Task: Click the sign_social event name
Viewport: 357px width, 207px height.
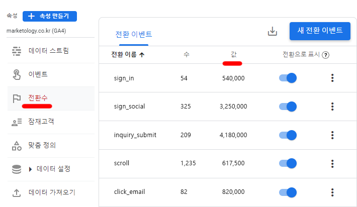Action: [x=129, y=107]
